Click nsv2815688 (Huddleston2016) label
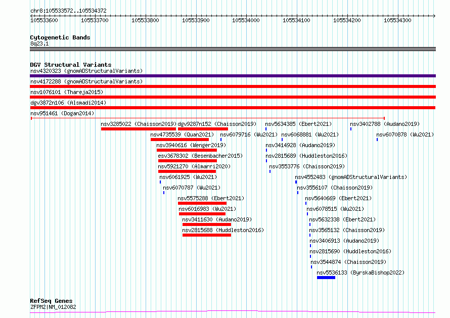 pyautogui.click(x=223, y=230)
